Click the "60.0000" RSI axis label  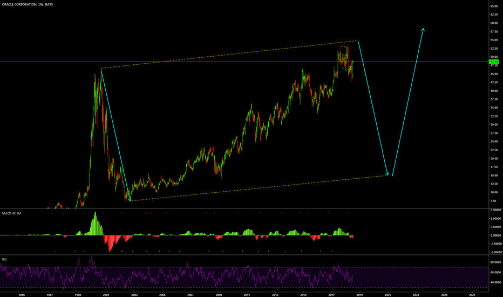pyautogui.click(x=495, y=272)
